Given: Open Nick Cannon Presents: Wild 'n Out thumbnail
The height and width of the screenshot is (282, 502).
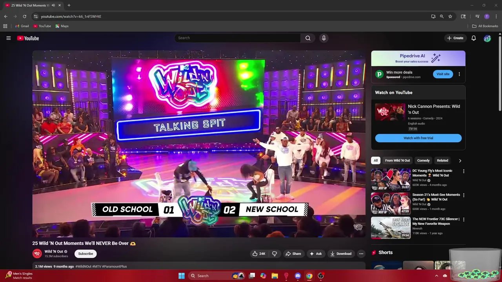Looking at the screenshot, I should click(x=390, y=112).
